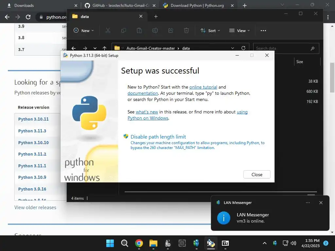Go back in File Explorer
The image size is (335, 251).
pyautogui.click(x=74, y=48)
